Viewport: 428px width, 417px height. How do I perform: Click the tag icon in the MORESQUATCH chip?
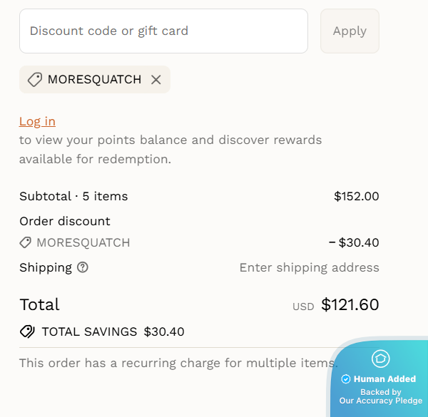34,80
